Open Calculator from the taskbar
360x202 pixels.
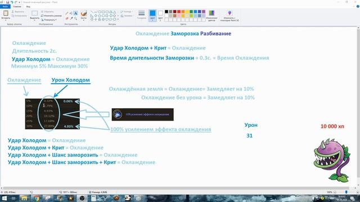pyautogui.click(x=93, y=198)
